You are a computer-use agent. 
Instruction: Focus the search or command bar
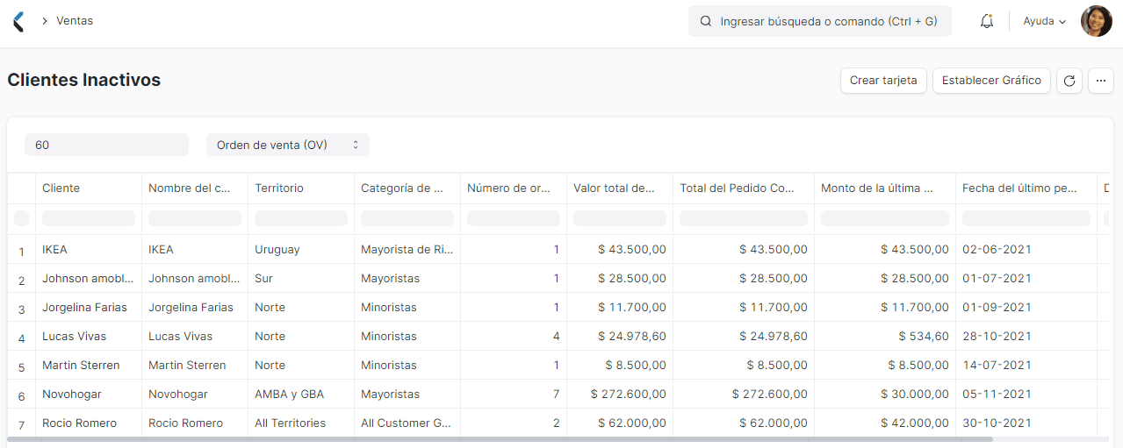tap(820, 21)
